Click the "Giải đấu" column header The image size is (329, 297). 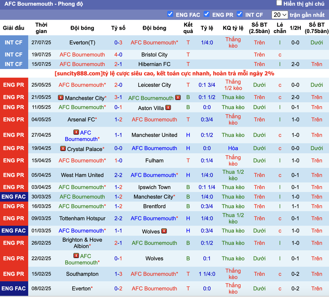pos(14,28)
